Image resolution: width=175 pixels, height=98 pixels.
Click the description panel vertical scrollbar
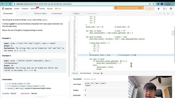pyautogui.click(x=69, y=49)
